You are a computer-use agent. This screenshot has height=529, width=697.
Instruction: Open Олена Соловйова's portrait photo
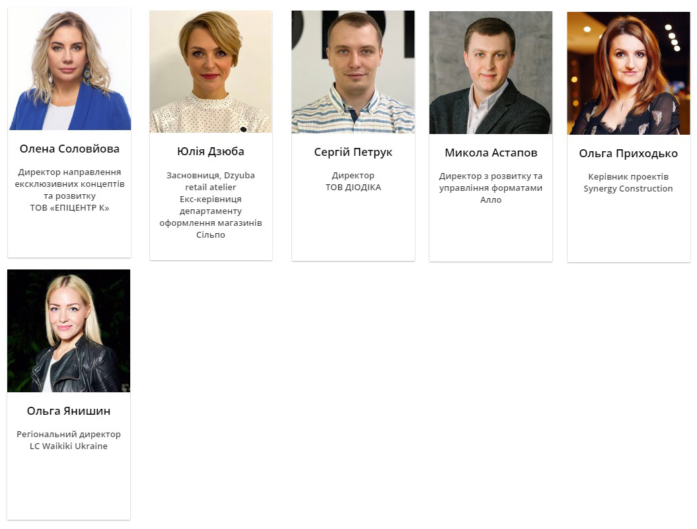pyautogui.click(x=69, y=69)
